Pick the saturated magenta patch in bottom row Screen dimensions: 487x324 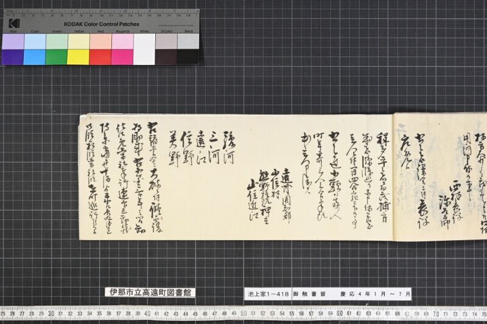[122, 57]
